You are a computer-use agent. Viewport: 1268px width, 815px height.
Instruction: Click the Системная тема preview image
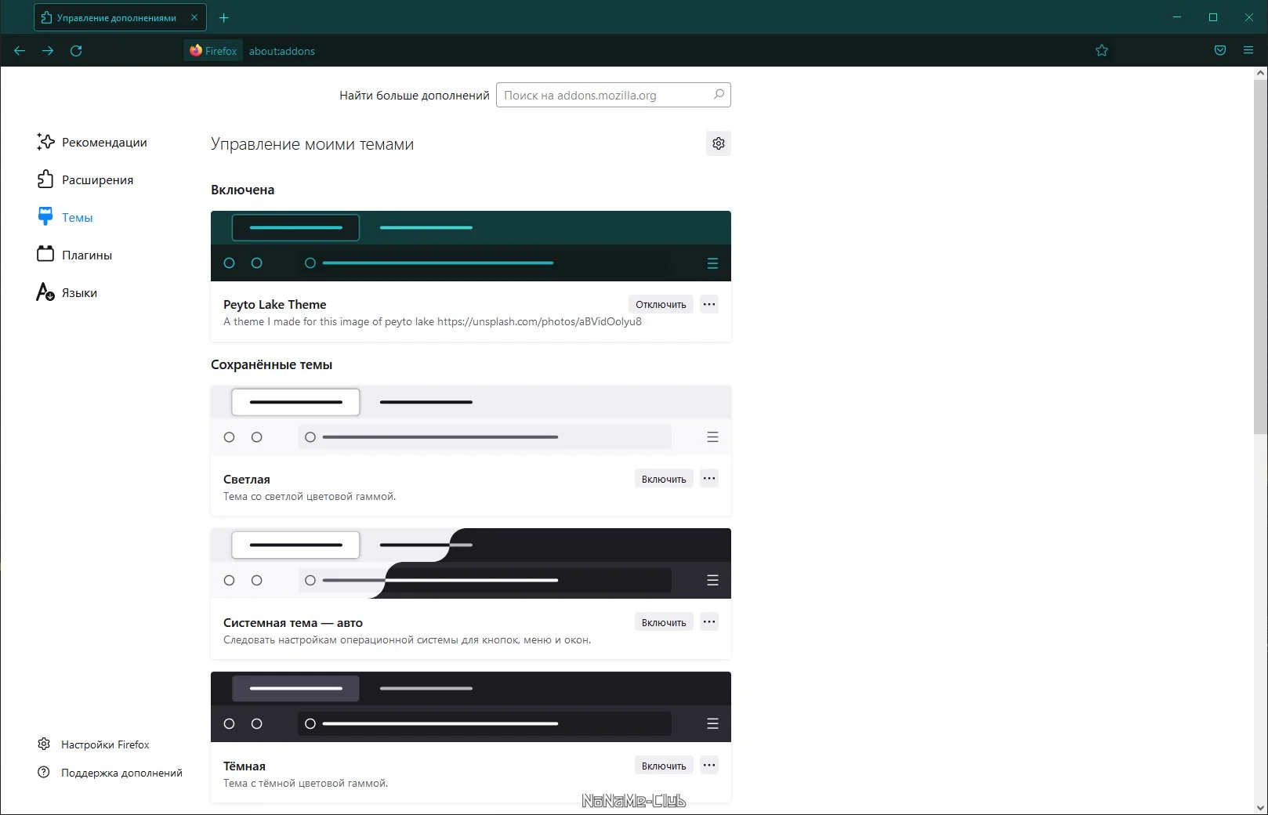471,563
